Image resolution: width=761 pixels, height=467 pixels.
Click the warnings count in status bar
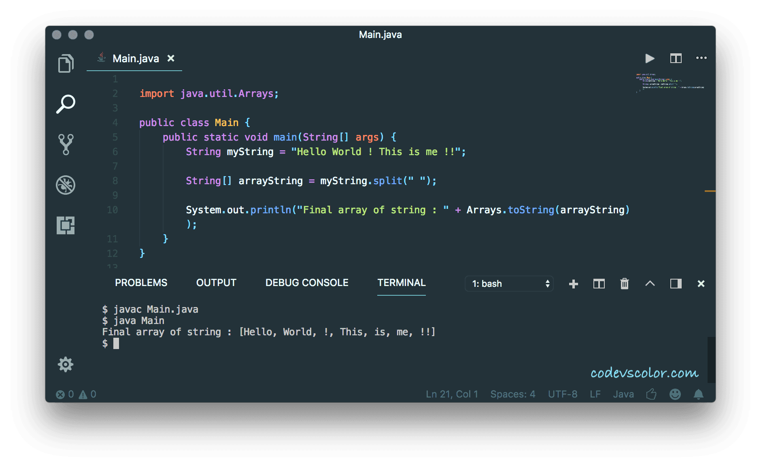[87, 394]
